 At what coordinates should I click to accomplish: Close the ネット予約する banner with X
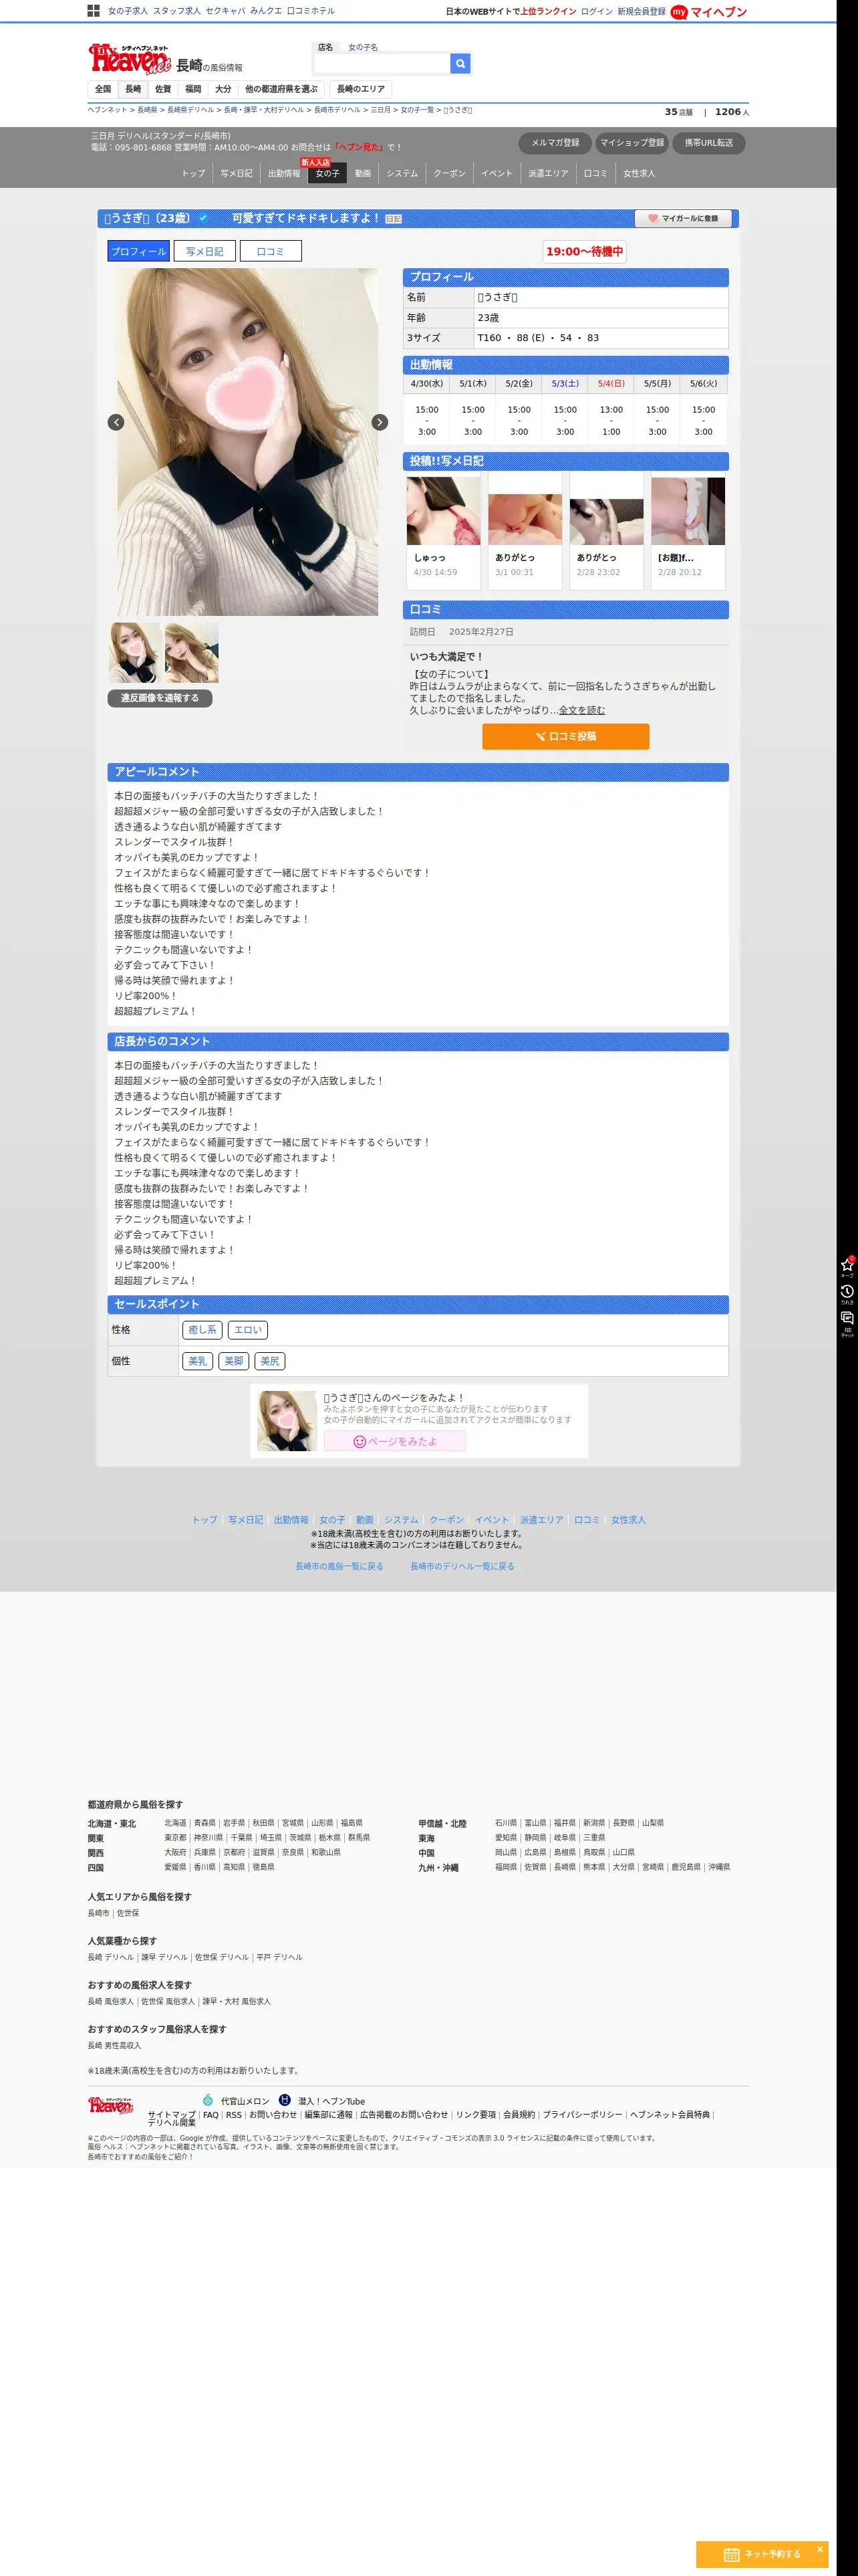[820, 2549]
